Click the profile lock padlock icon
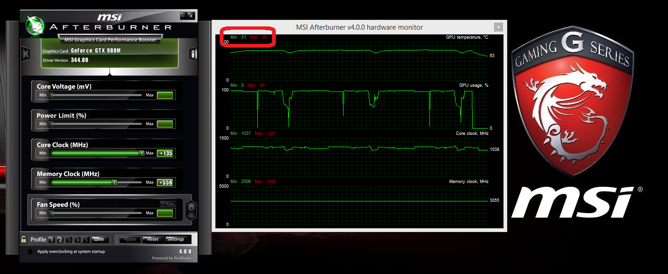Viewport: 668px width, 274px height. point(24,240)
